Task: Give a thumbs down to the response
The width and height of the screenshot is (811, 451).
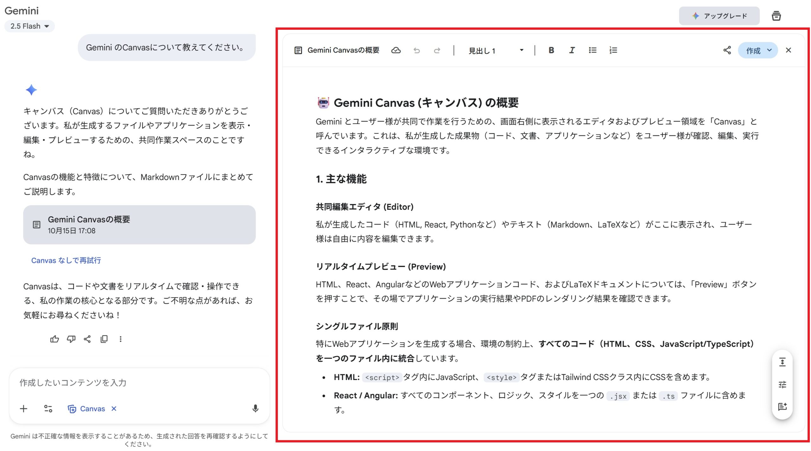Action: [x=71, y=339]
